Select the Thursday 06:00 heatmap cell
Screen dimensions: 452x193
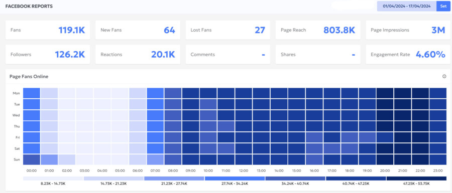click(x=138, y=126)
